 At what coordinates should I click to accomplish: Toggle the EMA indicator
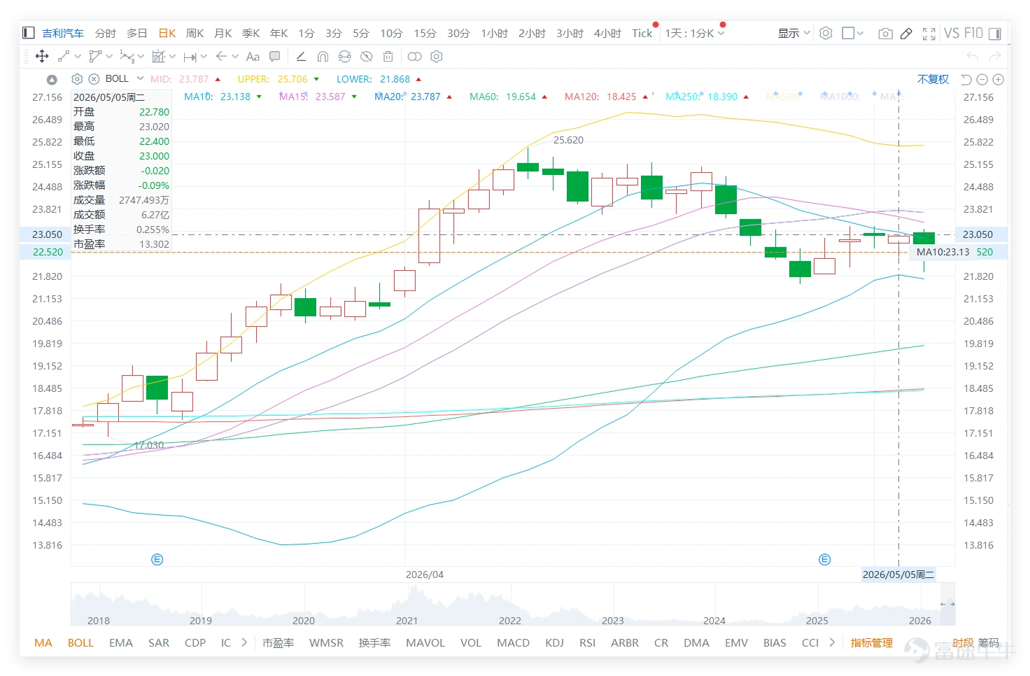coord(121,642)
